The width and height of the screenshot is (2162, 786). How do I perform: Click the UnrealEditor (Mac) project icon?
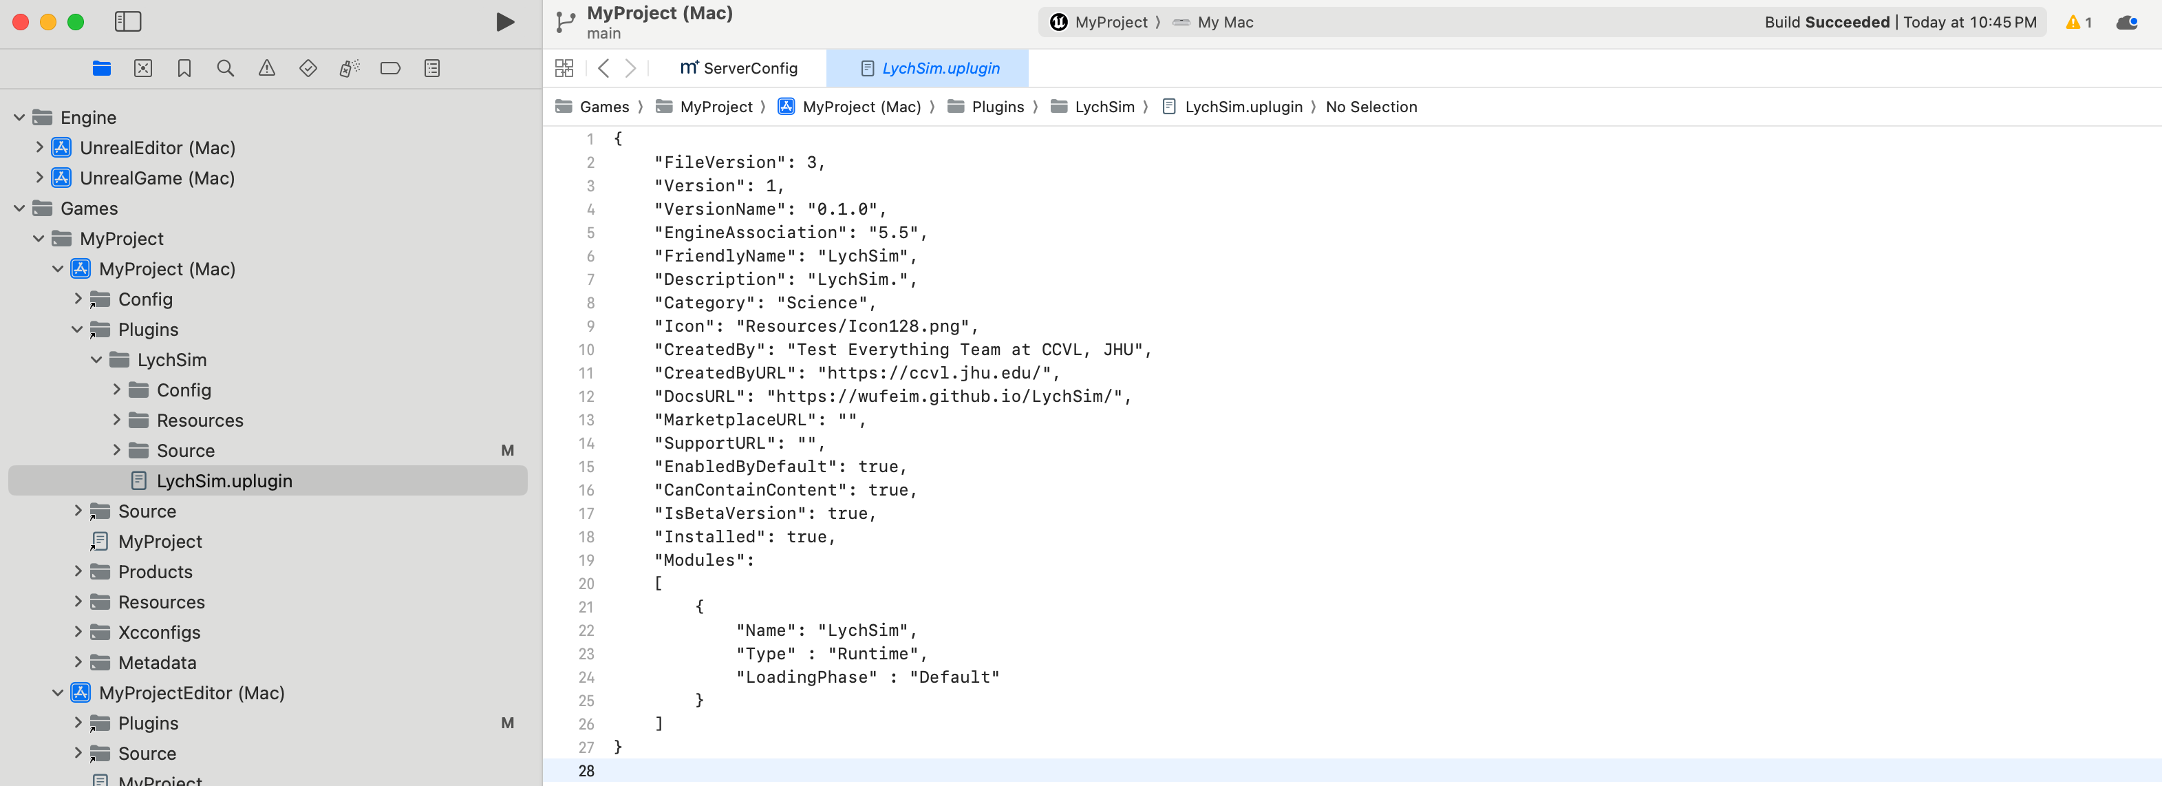point(61,148)
